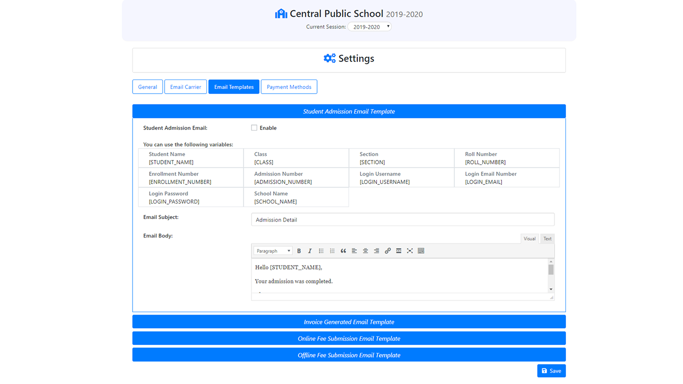
Task: Click the insert link icon
Action: [x=387, y=251]
